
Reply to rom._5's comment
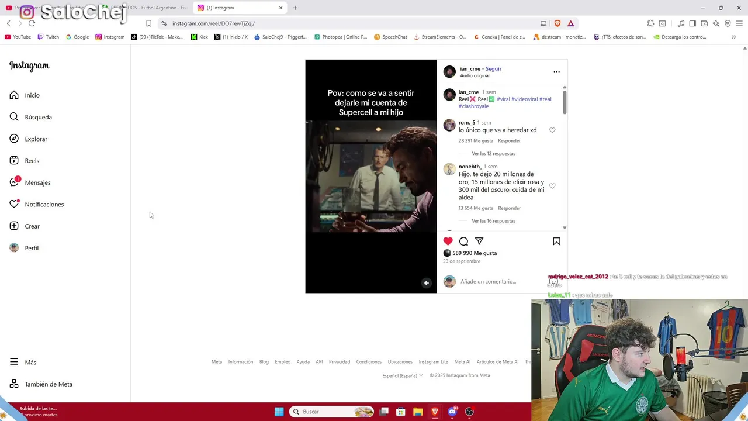[x=509, y=140]
